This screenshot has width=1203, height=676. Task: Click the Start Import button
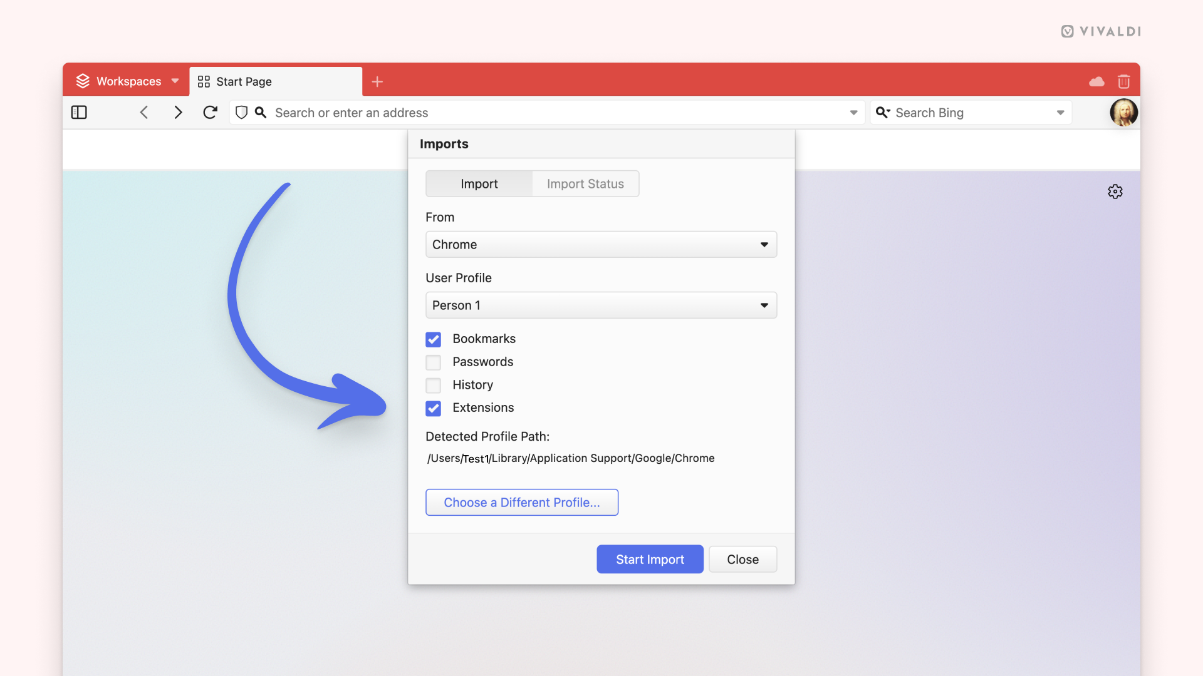point(650,559)
